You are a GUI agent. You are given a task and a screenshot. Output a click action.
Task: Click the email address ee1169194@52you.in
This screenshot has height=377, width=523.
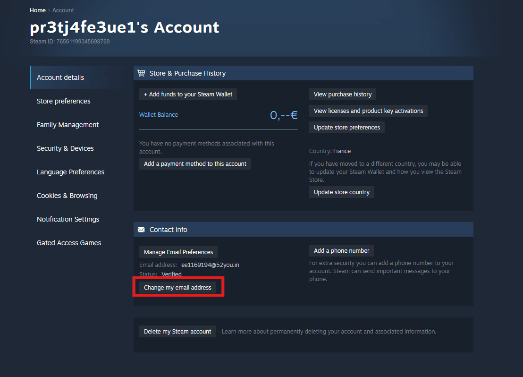[210, 265]
